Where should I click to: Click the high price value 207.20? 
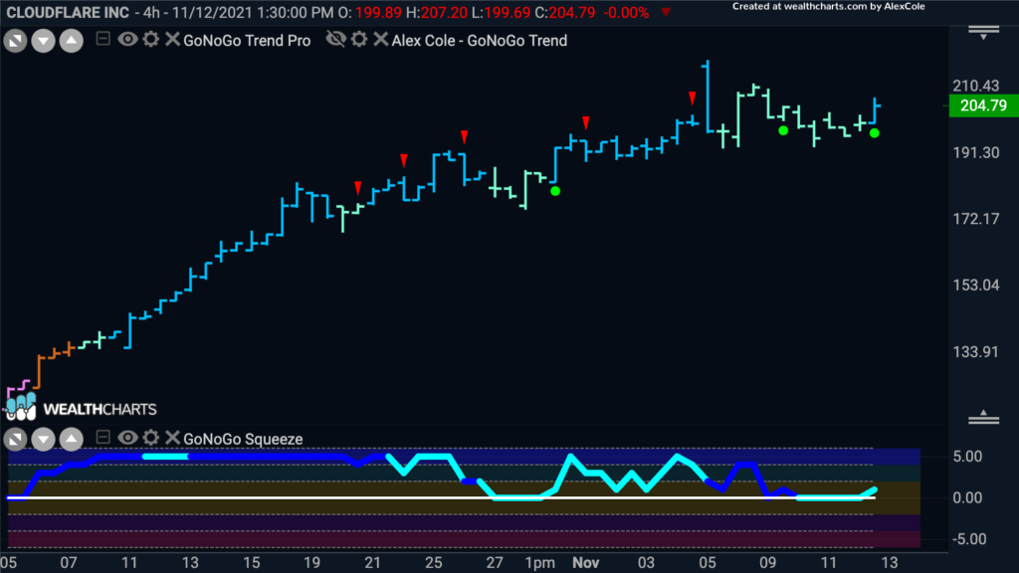click(444, 12)
